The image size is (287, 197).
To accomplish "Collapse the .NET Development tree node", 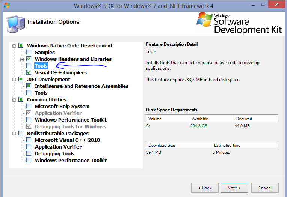I will (x=14, y=80).
